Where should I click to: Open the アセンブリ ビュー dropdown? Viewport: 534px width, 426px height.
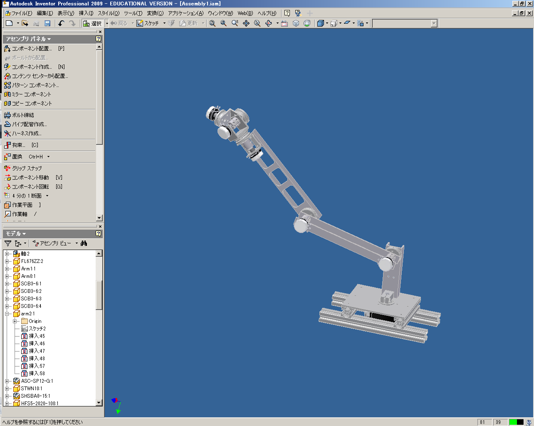[x=55, y=243]
